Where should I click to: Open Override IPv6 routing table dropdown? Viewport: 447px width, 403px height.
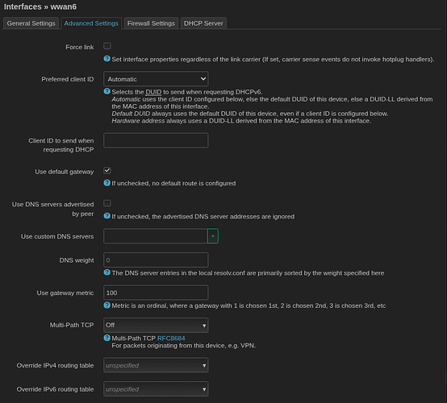[x=156, y=389]
